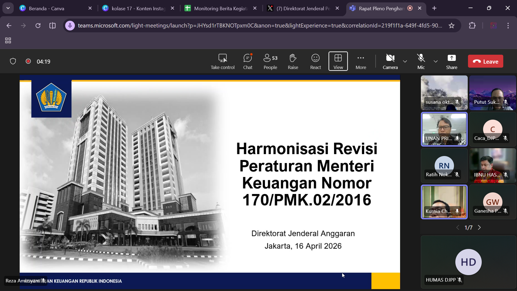
Task: Go to next participants page
Action: 479,228
